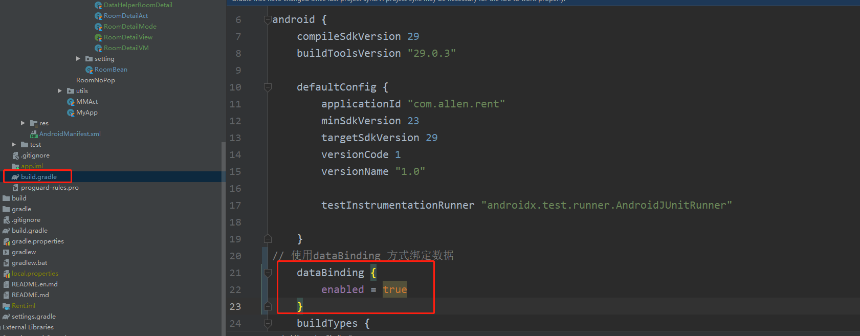Viewport: 860px width, 336px height.
Task: Open RoomDetailVM class file
Action: tap(126, 48)
